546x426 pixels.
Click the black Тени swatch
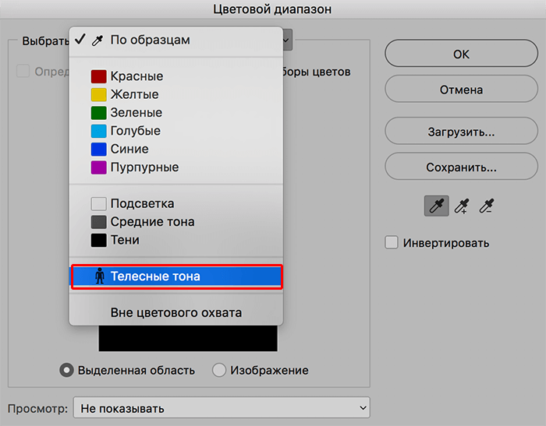[x=98, y=240]
